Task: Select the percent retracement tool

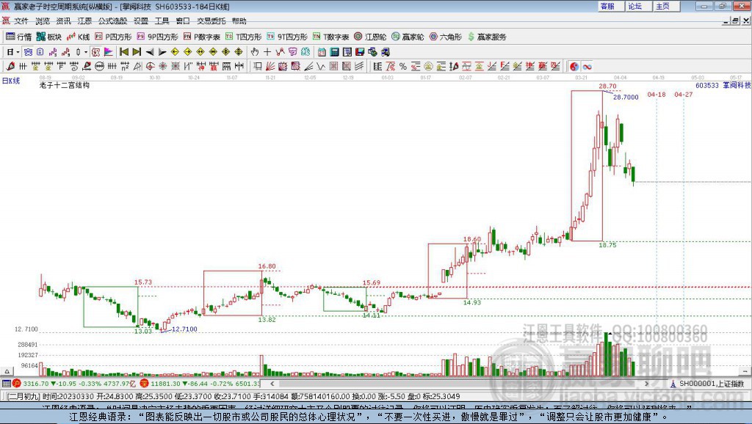Action: pos(403,67)
